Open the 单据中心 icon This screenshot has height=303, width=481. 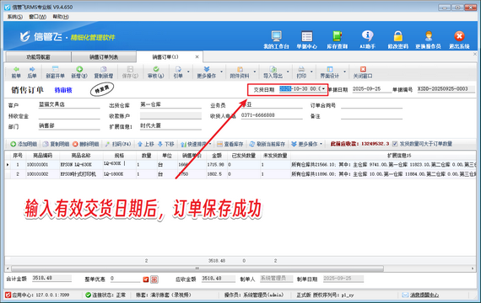click(x=307, y=40)
